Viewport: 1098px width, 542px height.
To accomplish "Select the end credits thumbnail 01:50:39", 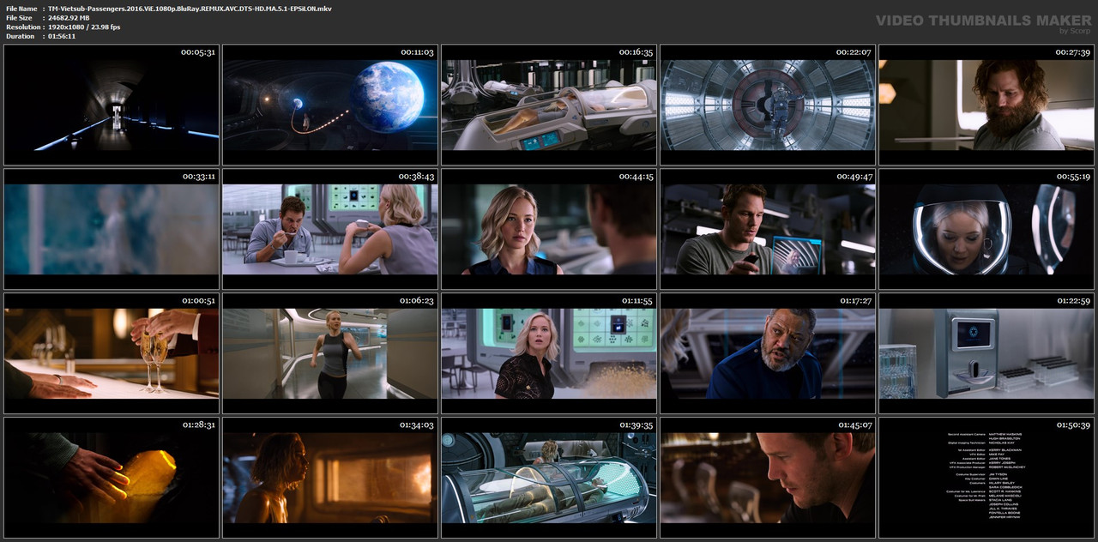I will pyautogui.click(x=986, y=478).
